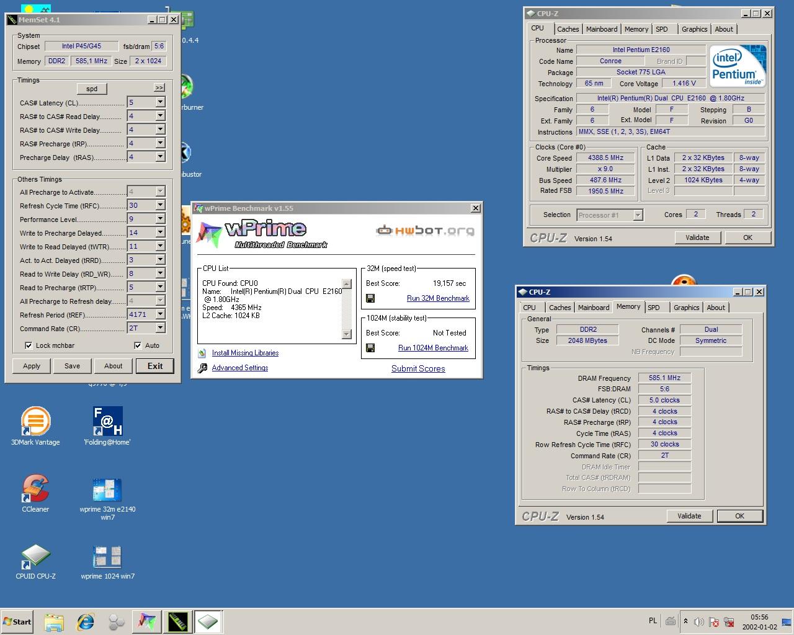Click the Advanced Settings wrench icon
The image size is (794, 635).
[202, 368]
